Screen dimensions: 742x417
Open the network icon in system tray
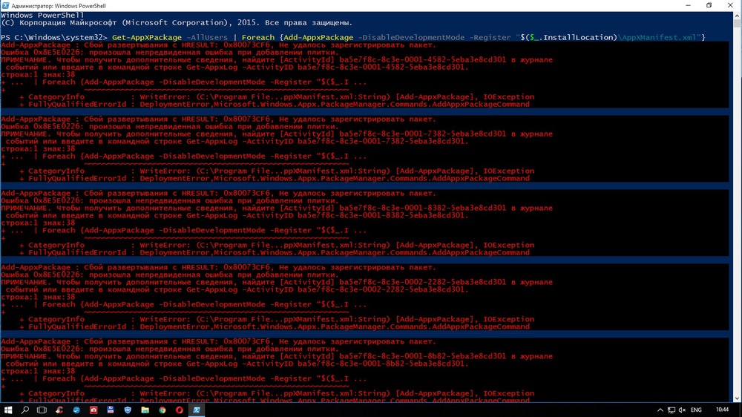click(x=671, y=410)
